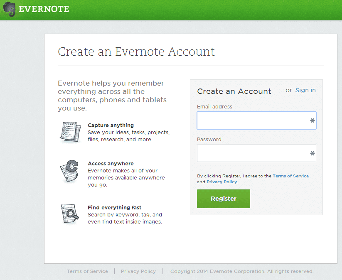Click the Access anywhere heading text
The image size is (342, 280).
click(x=111, y=164)
